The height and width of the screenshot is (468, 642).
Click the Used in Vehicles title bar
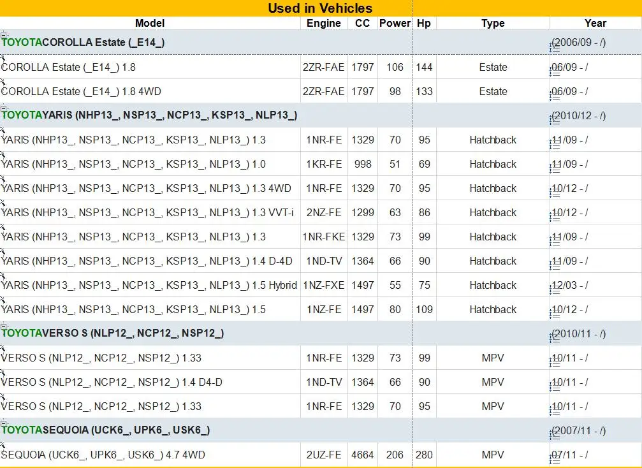tap(320, 8)
